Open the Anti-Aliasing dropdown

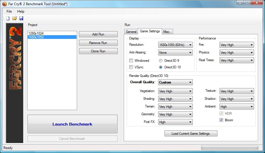pyautogui.click(x=175, y=53)
